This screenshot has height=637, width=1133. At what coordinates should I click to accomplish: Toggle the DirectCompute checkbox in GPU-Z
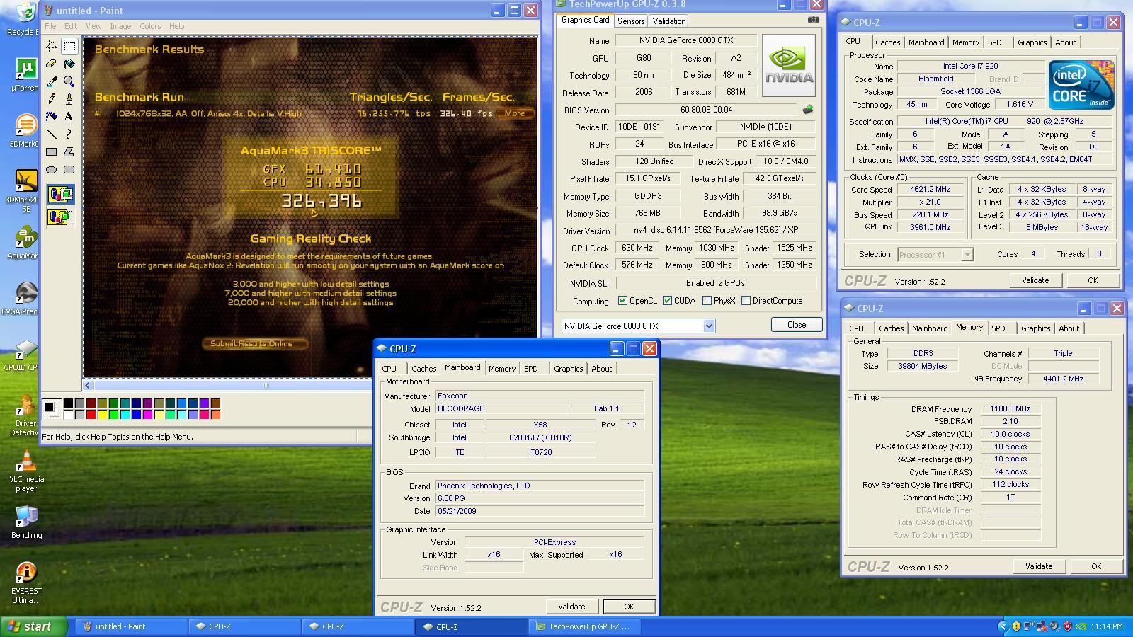[746, 301]
